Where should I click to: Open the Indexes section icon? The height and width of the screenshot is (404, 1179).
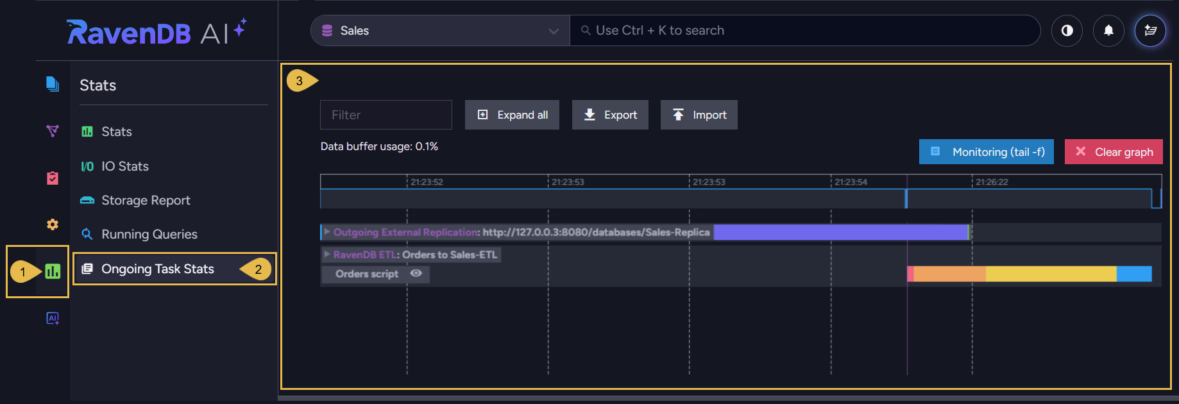click(x=53, y=131)
